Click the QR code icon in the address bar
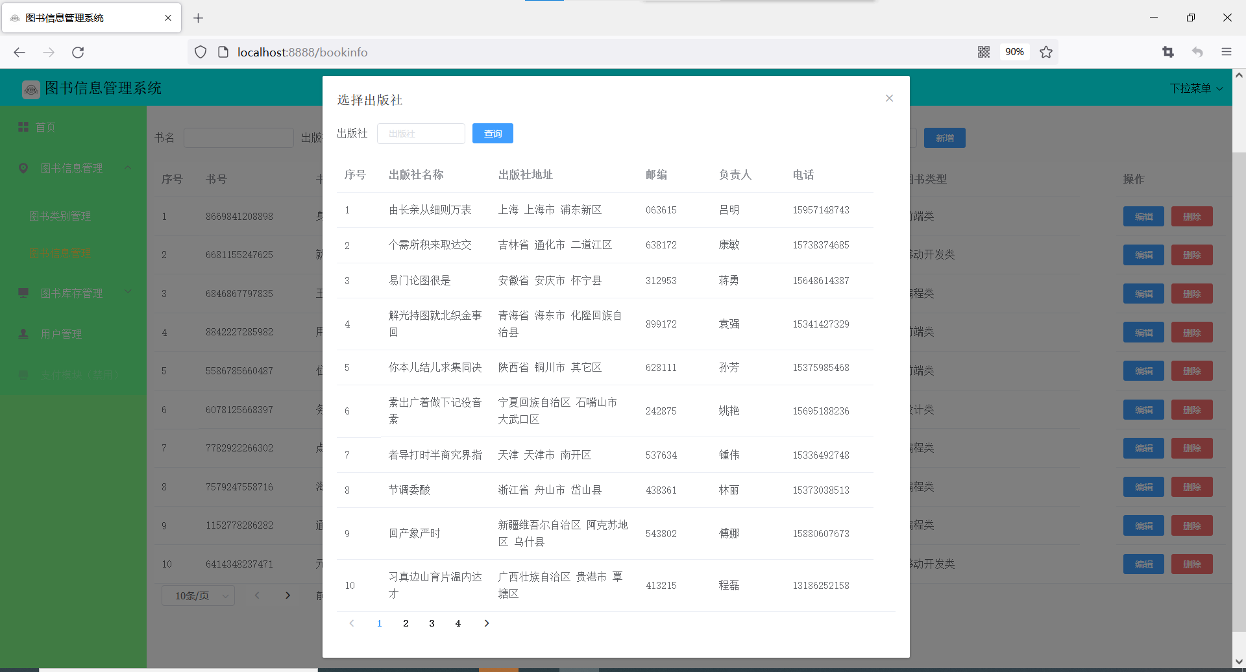This screenshot has width=1246, height=672. tap(984, 52)
